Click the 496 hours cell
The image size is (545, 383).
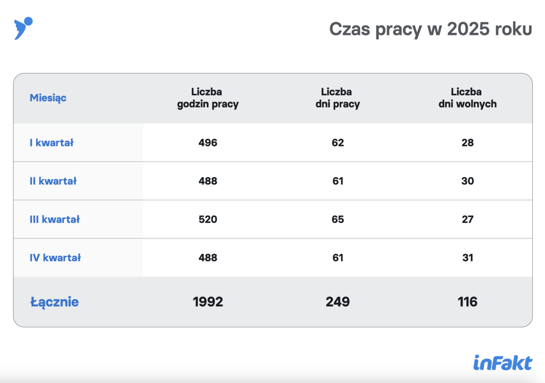coord(208,143)
